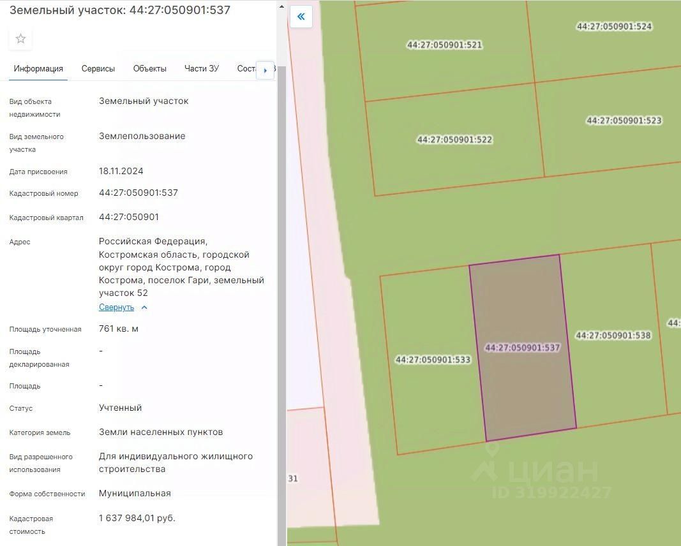Click the label Форма собственности

click(47, 494)
